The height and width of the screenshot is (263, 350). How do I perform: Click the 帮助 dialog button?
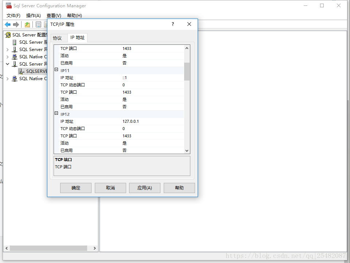click(179, 188)
